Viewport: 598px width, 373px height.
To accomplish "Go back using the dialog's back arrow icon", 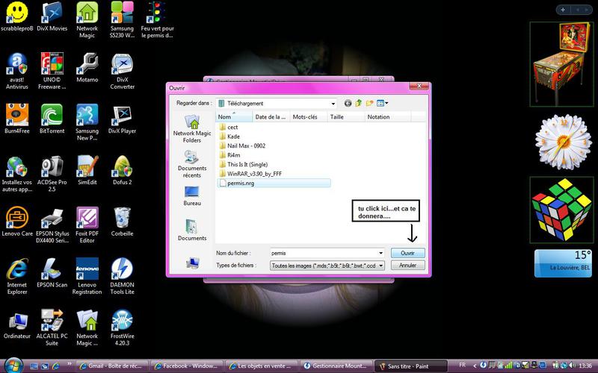I will (348, 103).
